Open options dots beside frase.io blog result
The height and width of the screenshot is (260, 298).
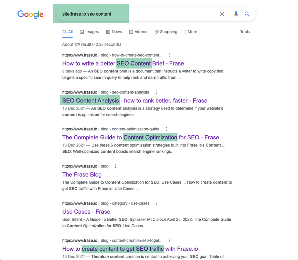click(x=116, y=166)
